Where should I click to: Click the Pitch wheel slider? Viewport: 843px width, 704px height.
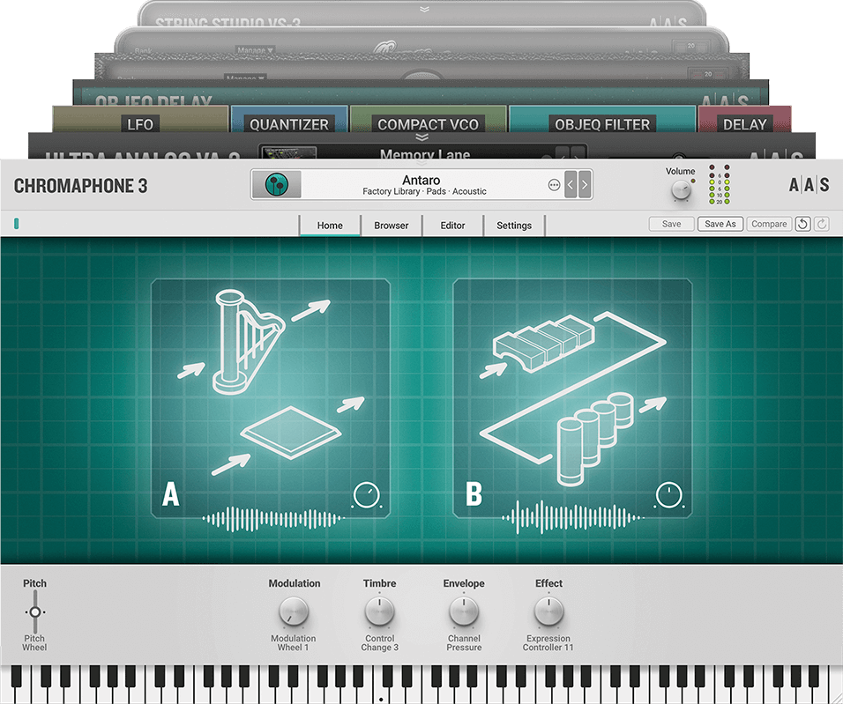[x=34, y=611]
